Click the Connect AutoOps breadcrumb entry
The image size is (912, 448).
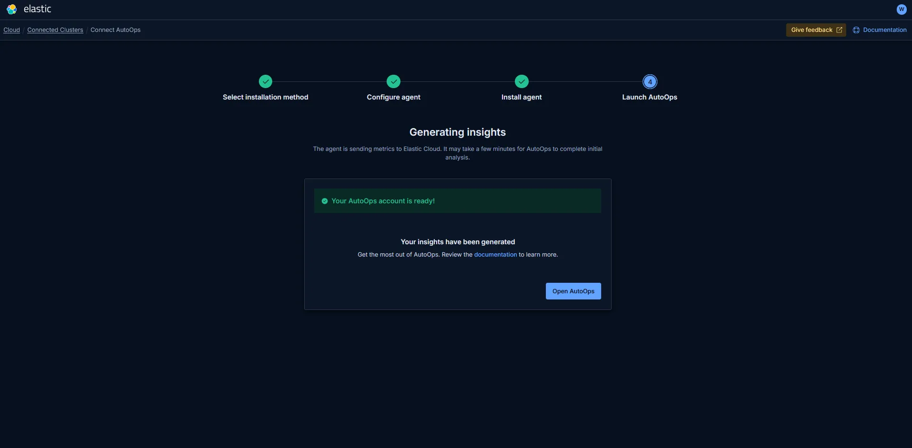pyautogui.click(x=115, y=30)
